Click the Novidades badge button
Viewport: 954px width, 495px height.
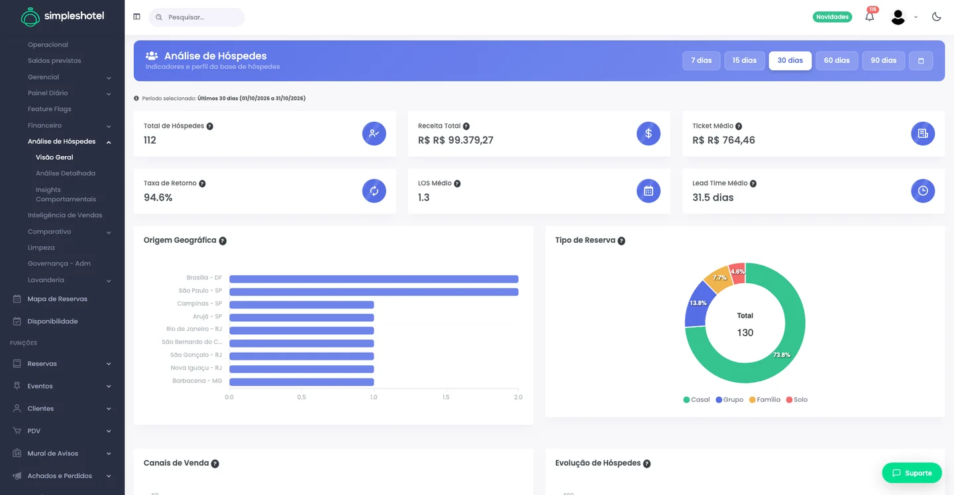(832, 17)
